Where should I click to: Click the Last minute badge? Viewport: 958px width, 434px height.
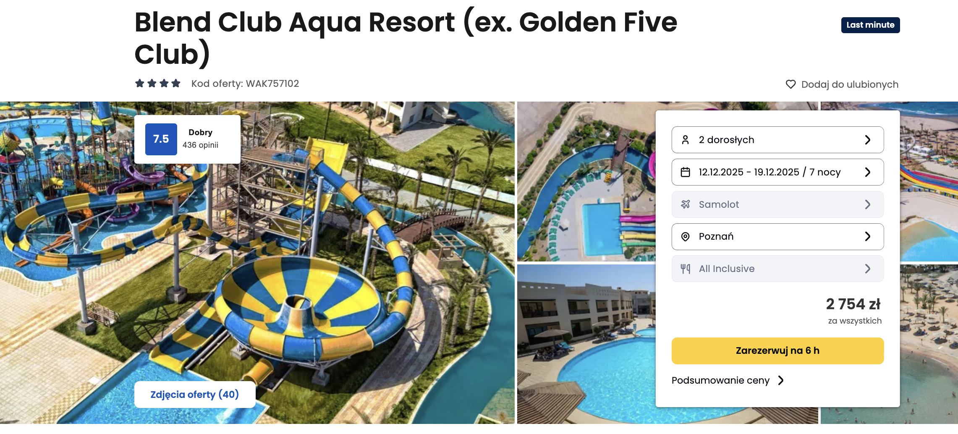870,25
